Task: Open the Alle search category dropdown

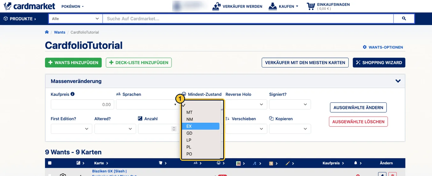Action: tap(76, 19)
